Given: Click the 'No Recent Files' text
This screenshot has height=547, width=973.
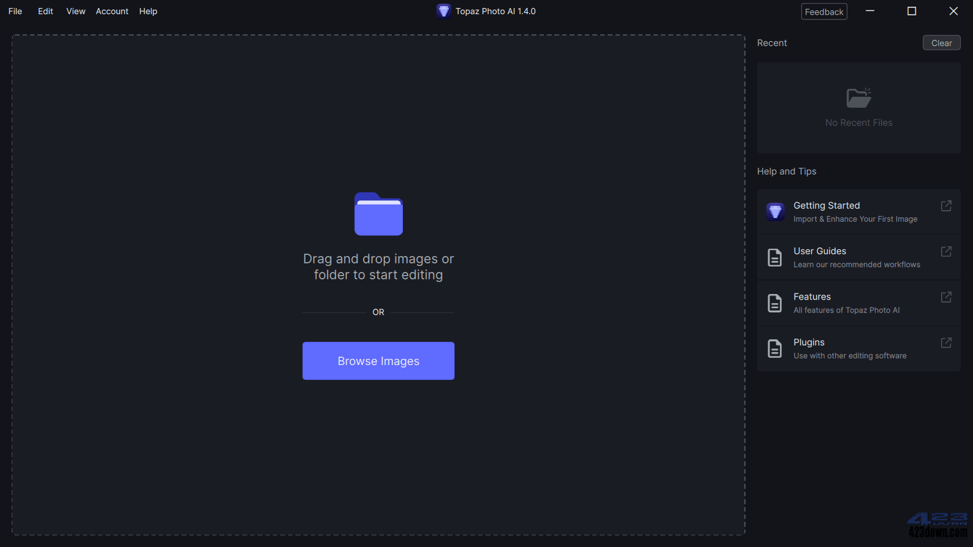Looking at the screenshot, I should pos(858,123).
